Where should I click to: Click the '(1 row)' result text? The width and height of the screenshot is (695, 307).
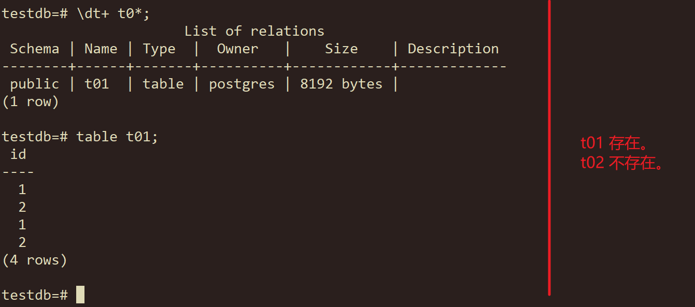click(31, 102)
